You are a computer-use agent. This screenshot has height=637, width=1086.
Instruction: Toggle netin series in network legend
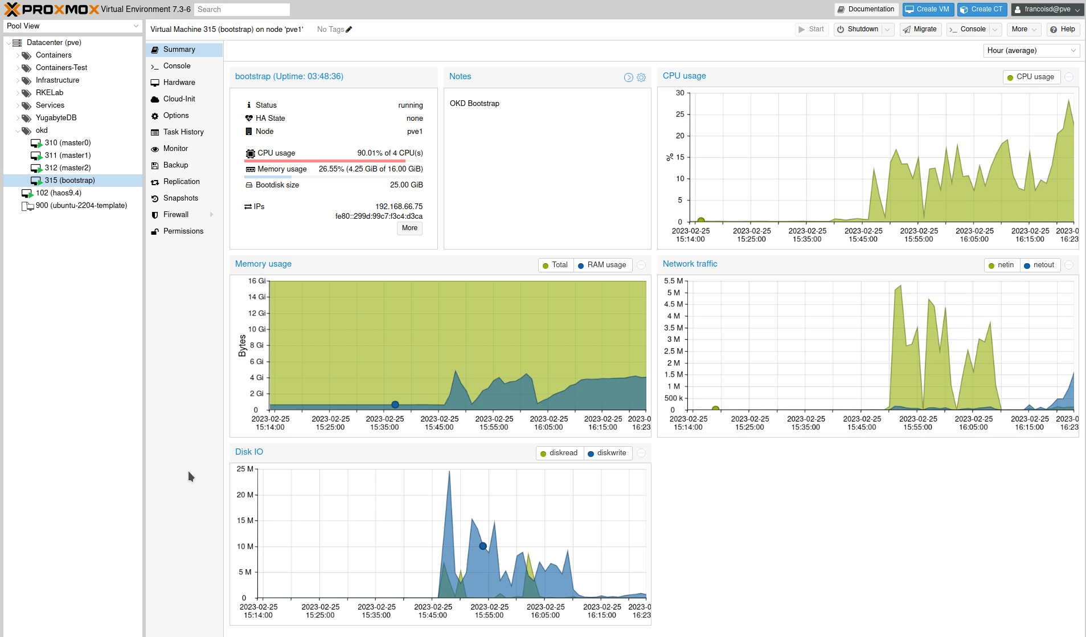pyautogui.click(x=1001, y=265)
